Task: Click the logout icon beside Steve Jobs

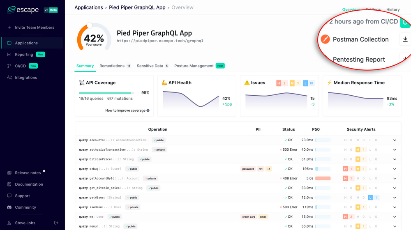Action: tap(56, 223)
